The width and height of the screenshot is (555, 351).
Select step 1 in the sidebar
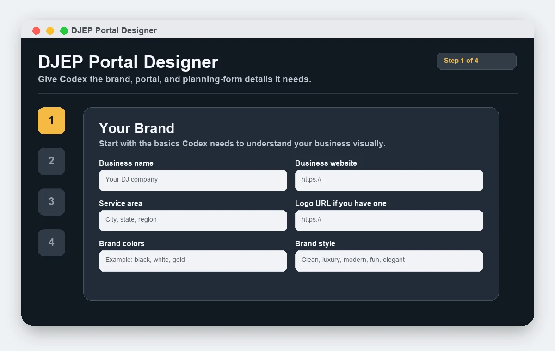point(51,121)
